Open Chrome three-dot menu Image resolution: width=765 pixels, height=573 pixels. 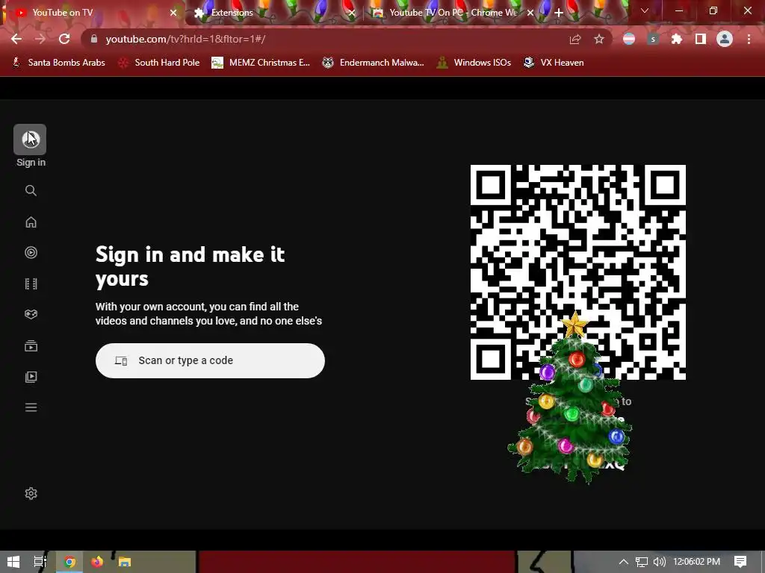point(749,39)
